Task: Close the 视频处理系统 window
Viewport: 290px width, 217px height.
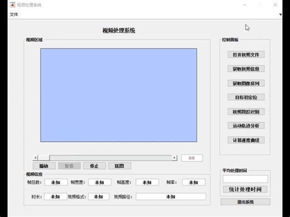Action: (x=275, y=5)
